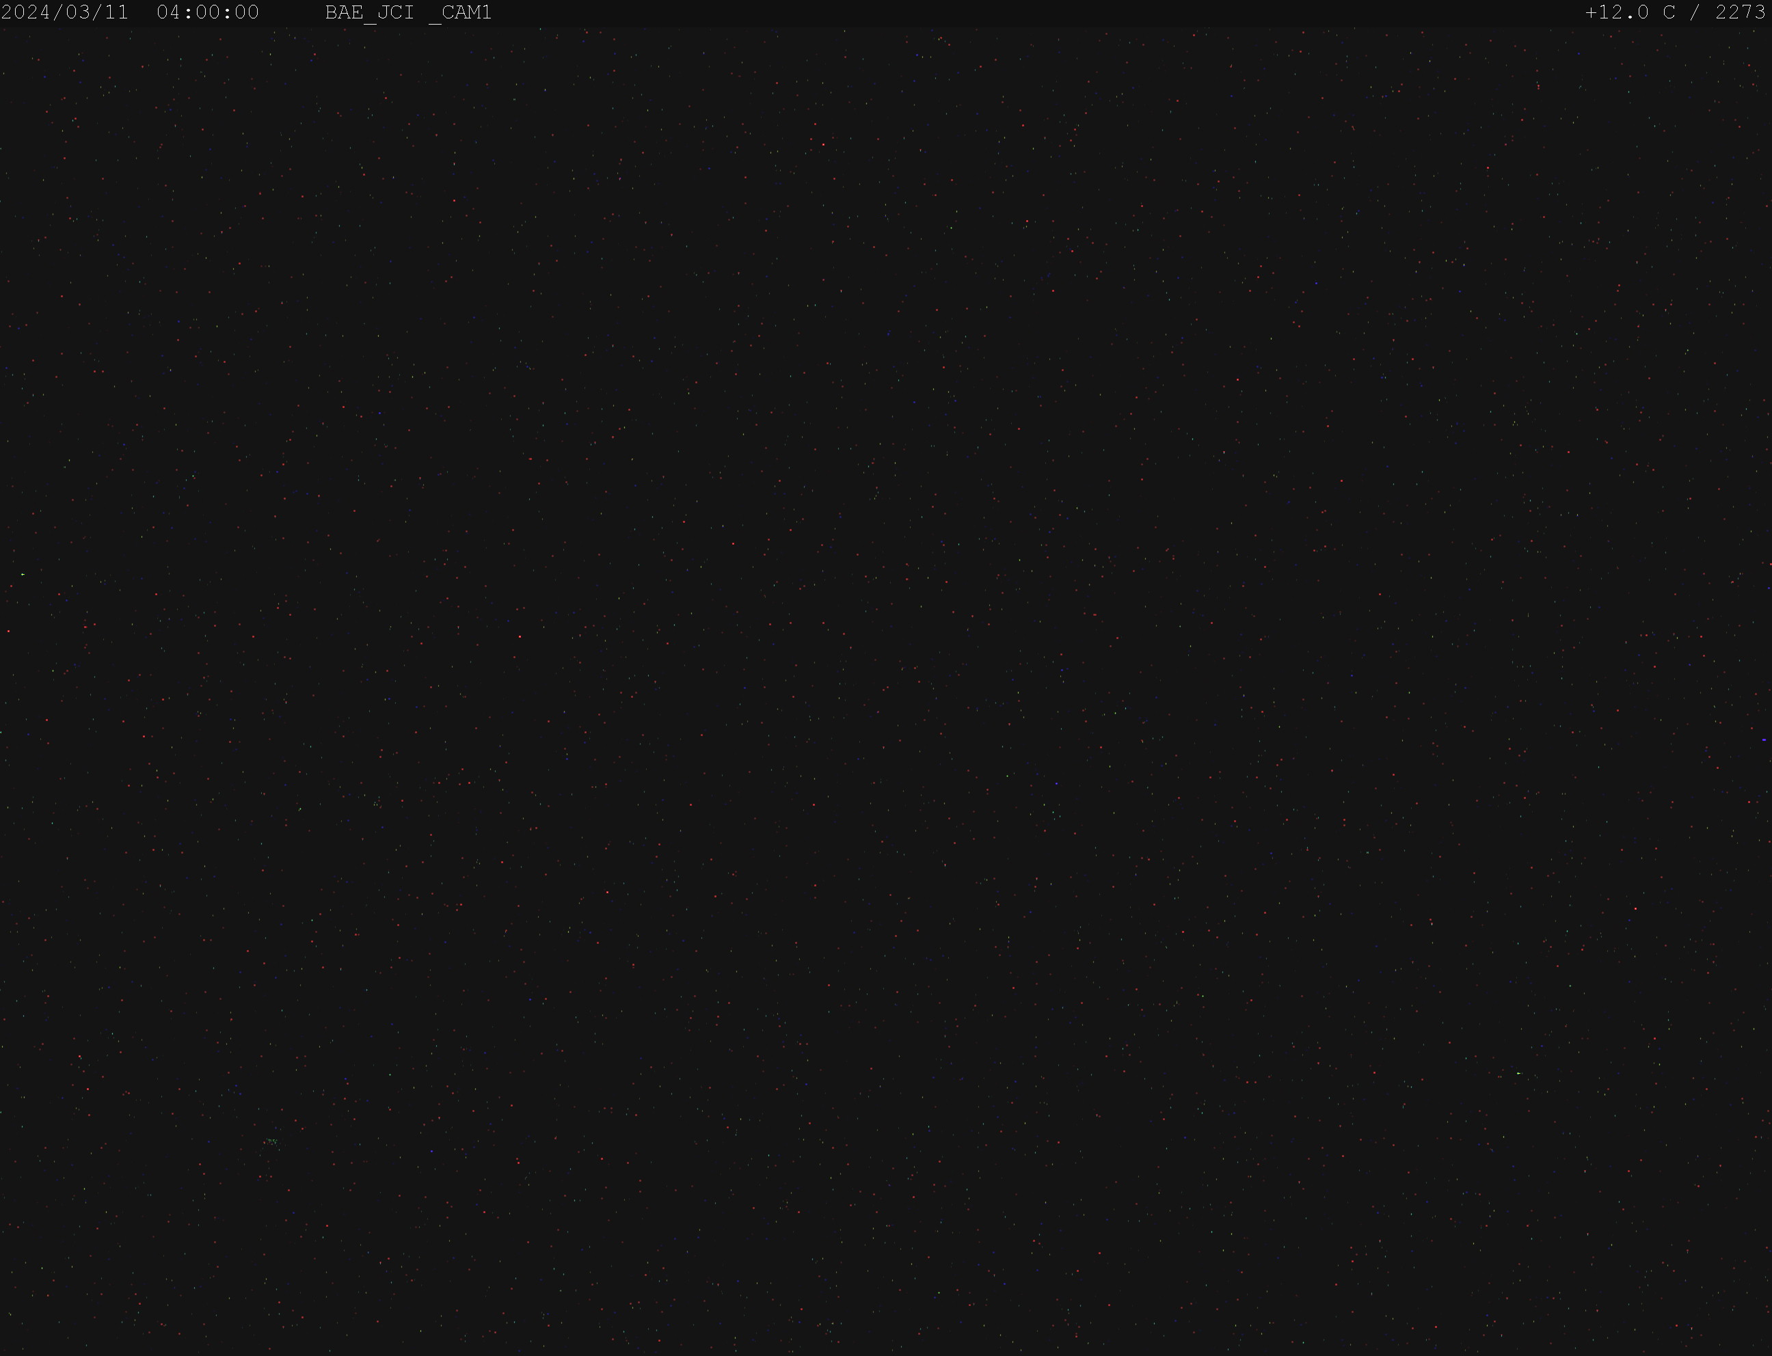Select the hour digits 04 in timestamp
Viewport: 1772px width, 1356px height.
coord(169,12)
